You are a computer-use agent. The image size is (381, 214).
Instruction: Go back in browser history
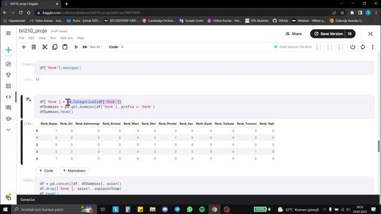click(x=5, y=12)
